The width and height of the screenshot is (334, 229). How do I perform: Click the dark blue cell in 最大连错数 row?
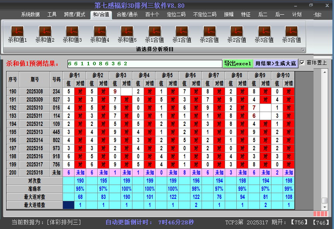point(68,205)
